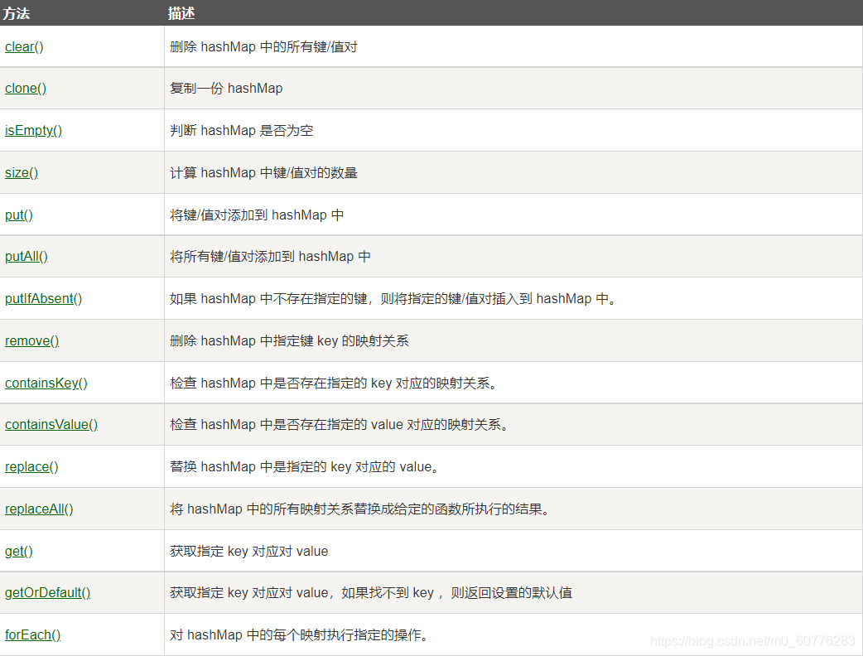863x656 pixels.
Task: Select description '删除 hashMap 中的所有键/值对'
Action: [x=263, y=46]
